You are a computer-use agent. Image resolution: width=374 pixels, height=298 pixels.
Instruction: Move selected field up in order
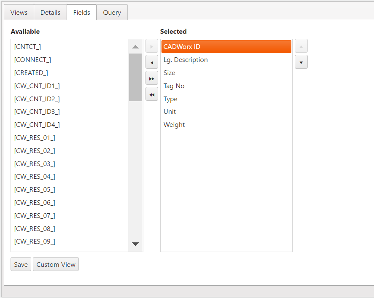pyautogui.click(x=301, y=46)
